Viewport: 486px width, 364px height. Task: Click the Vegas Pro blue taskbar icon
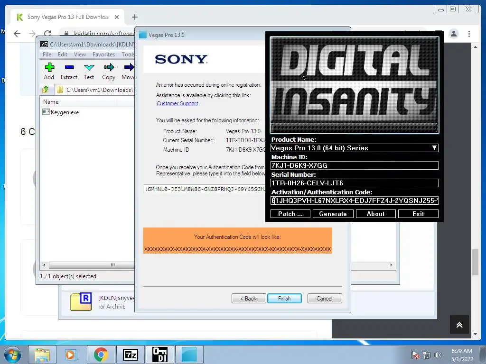tap(189, 355)
